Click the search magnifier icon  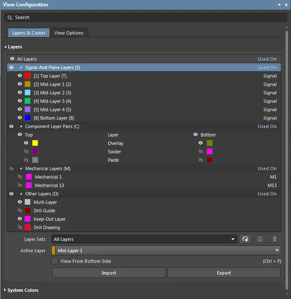10,18
